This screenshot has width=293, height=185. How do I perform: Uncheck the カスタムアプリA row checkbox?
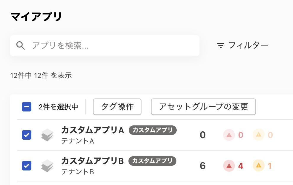coord(27,135)
